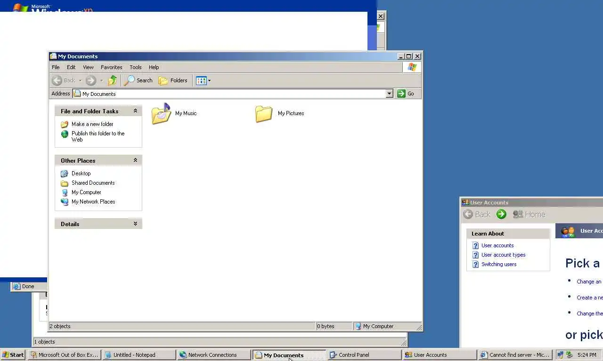Open the Help menu
The height and width of the screenshot is (361, 603).
pos(154,67)
